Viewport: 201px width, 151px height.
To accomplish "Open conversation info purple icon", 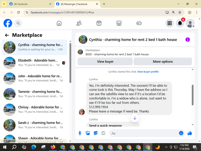I will click(188, 39).
